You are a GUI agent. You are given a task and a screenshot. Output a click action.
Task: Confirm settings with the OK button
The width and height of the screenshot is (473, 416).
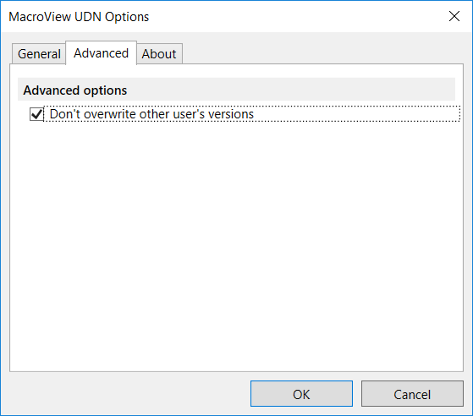coord(301,394)
